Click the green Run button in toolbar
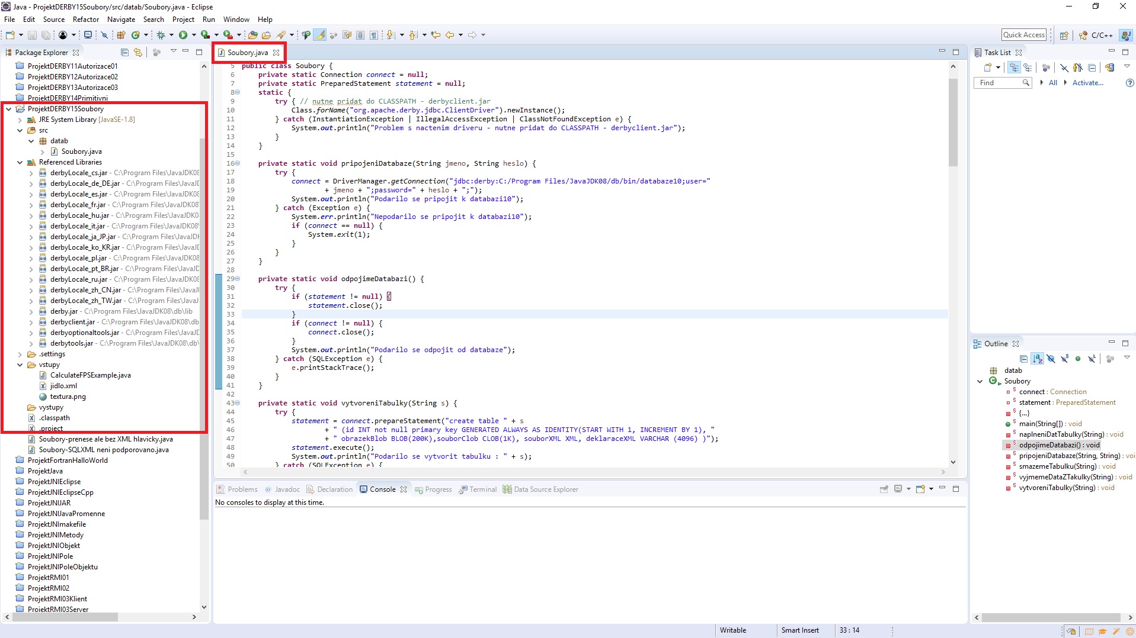The image size is (1136, 638). 183,35
